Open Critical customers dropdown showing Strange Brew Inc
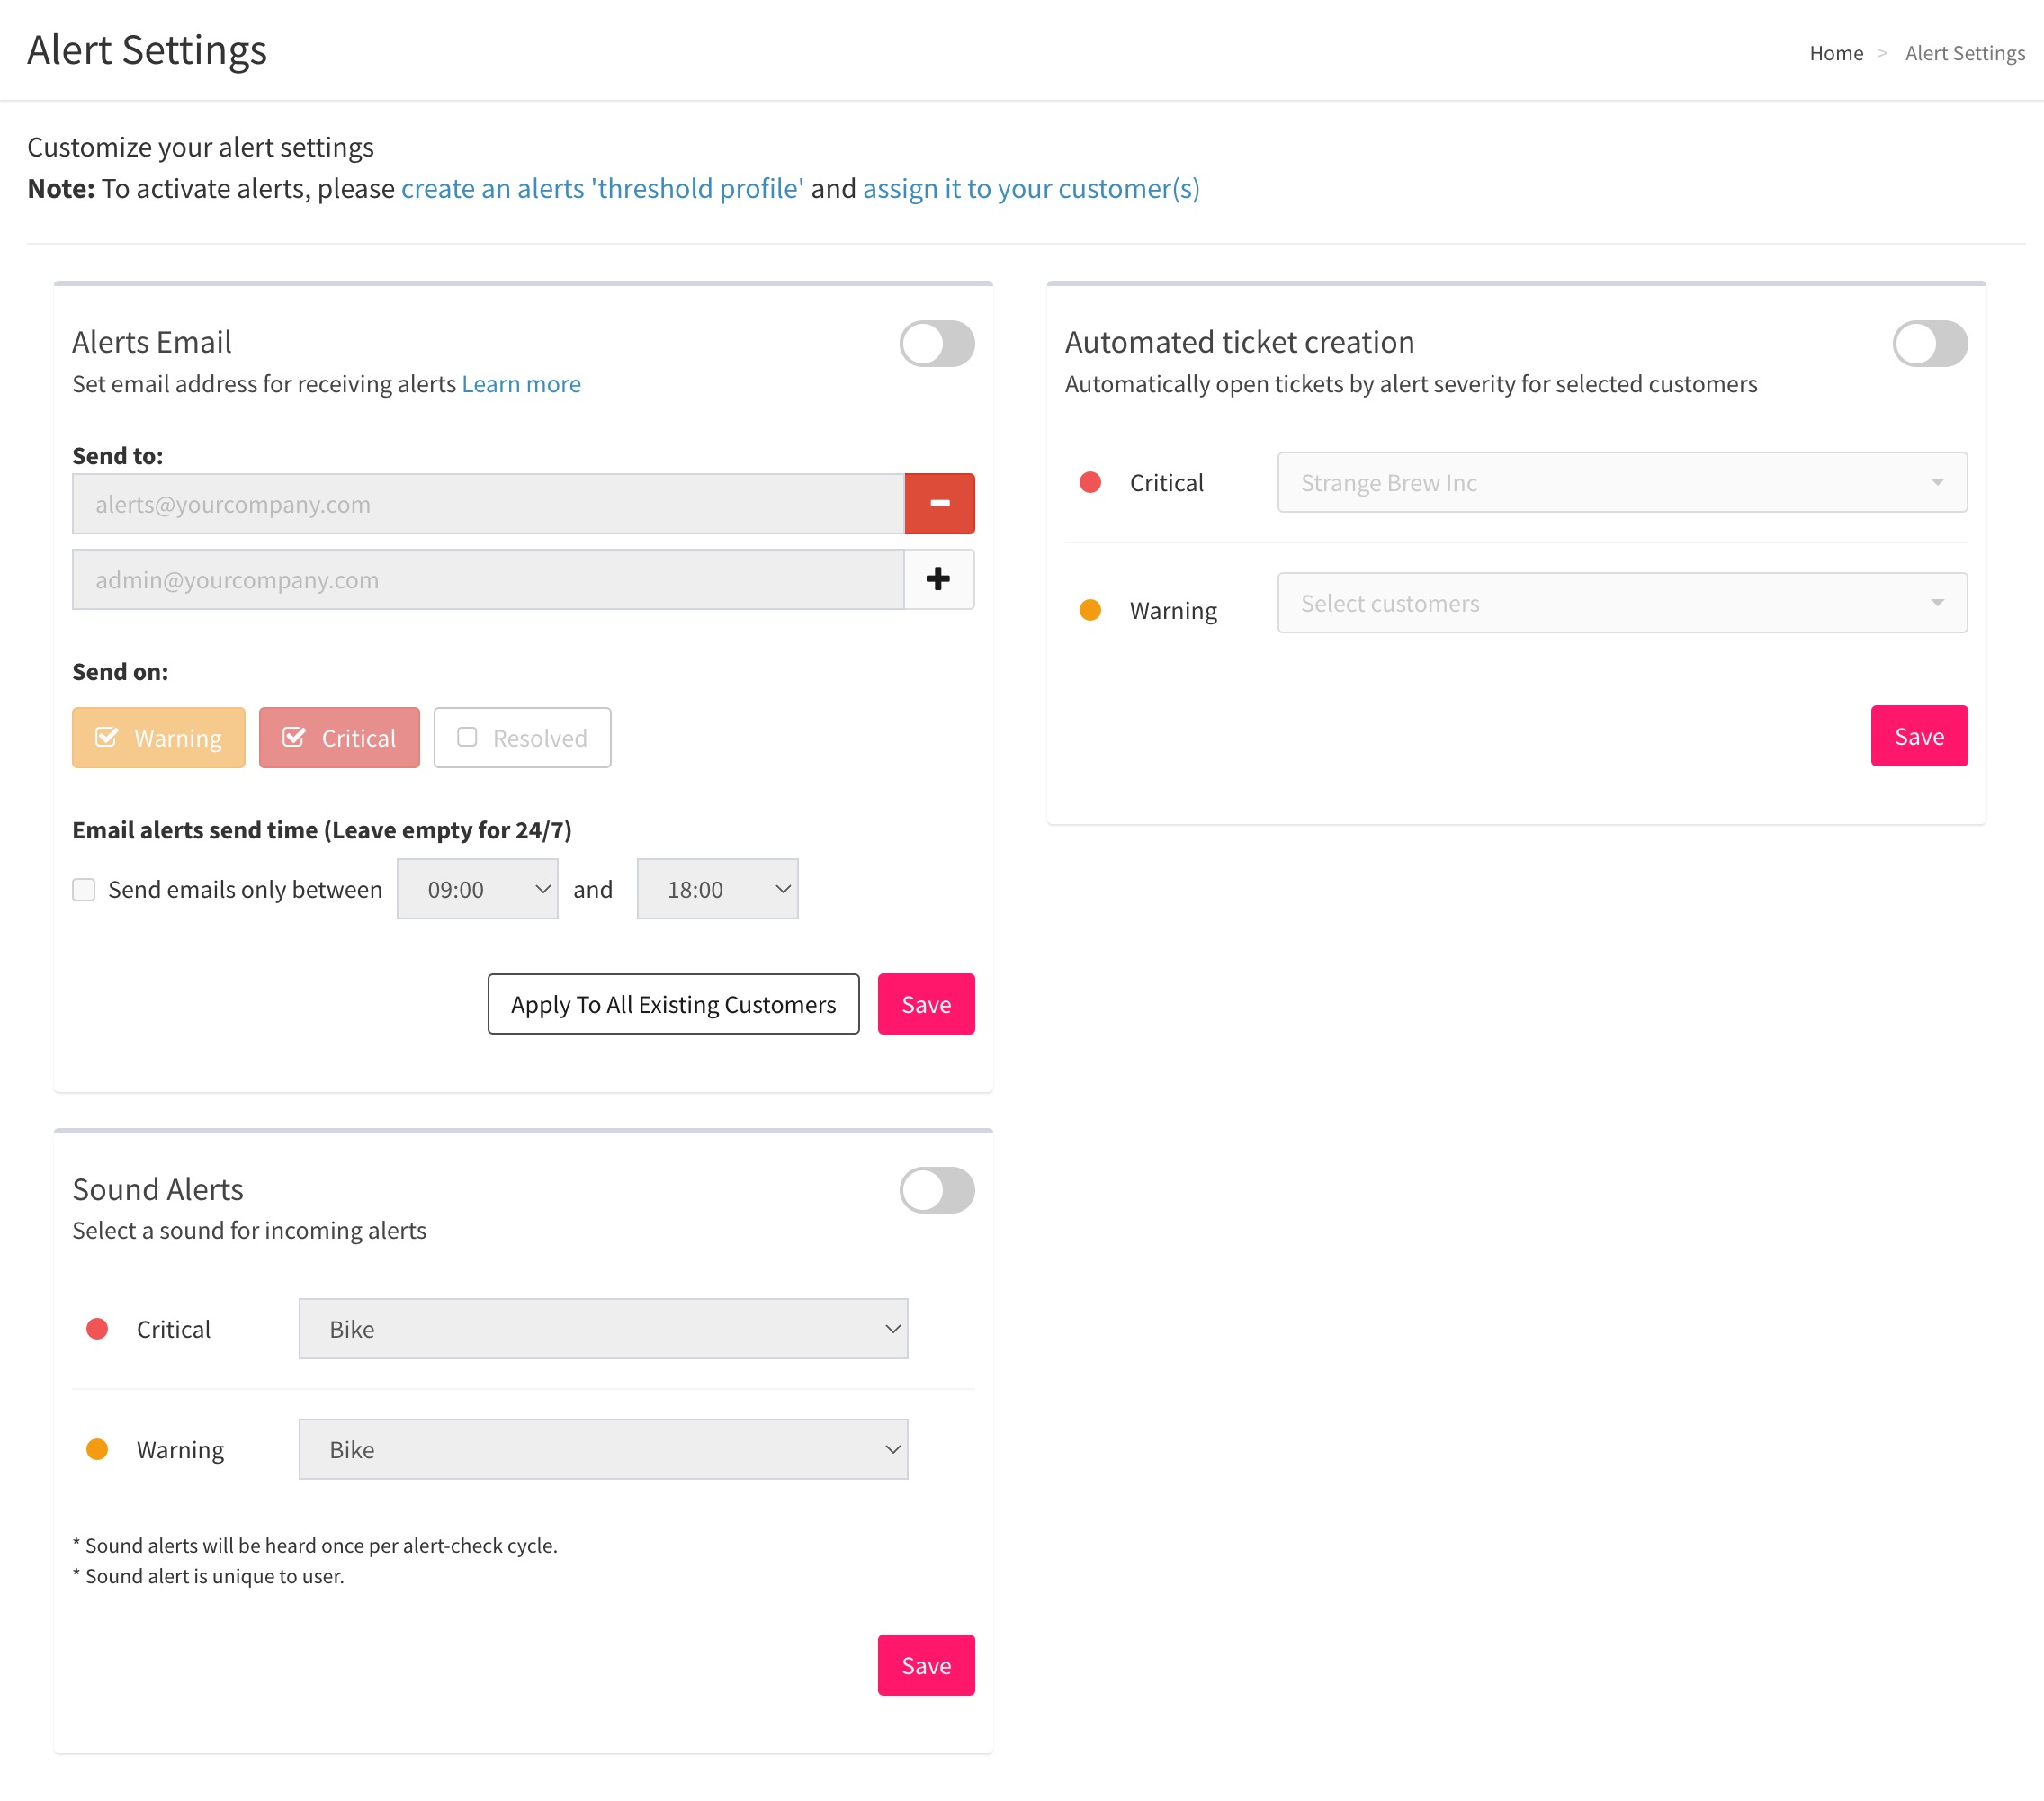 coord(1622,483)
